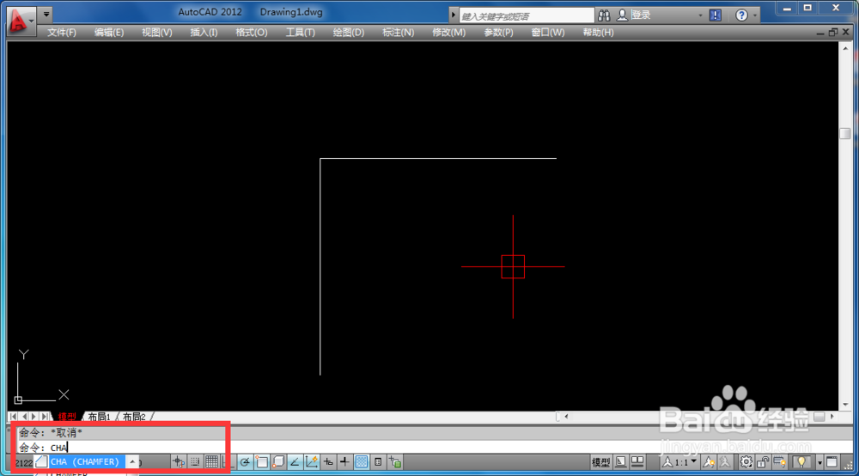Toggle Polar Tracking in status bar
This screenshot has height=476, width=859.
245,462
